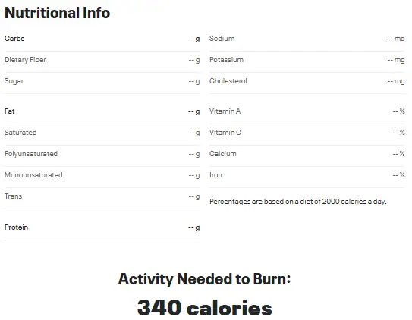Click the Fat row label
The image size is (412, 320).
click(9, 111)
